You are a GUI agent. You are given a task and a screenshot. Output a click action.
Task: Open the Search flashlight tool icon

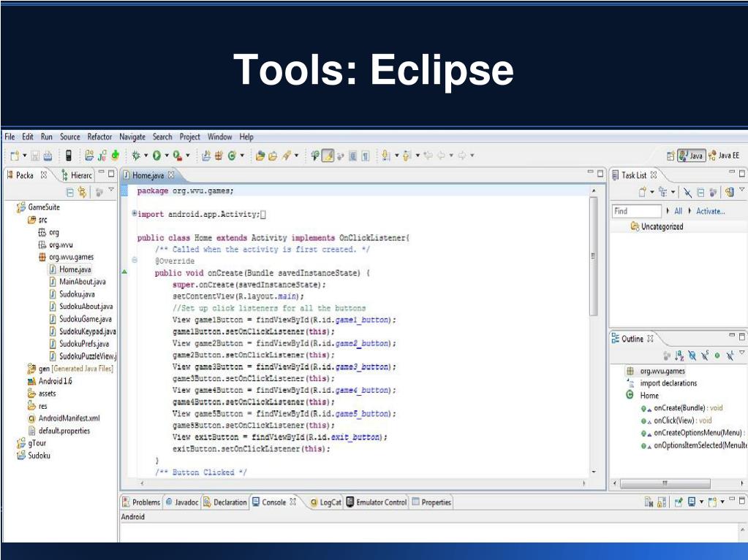(x=287, y=156)
